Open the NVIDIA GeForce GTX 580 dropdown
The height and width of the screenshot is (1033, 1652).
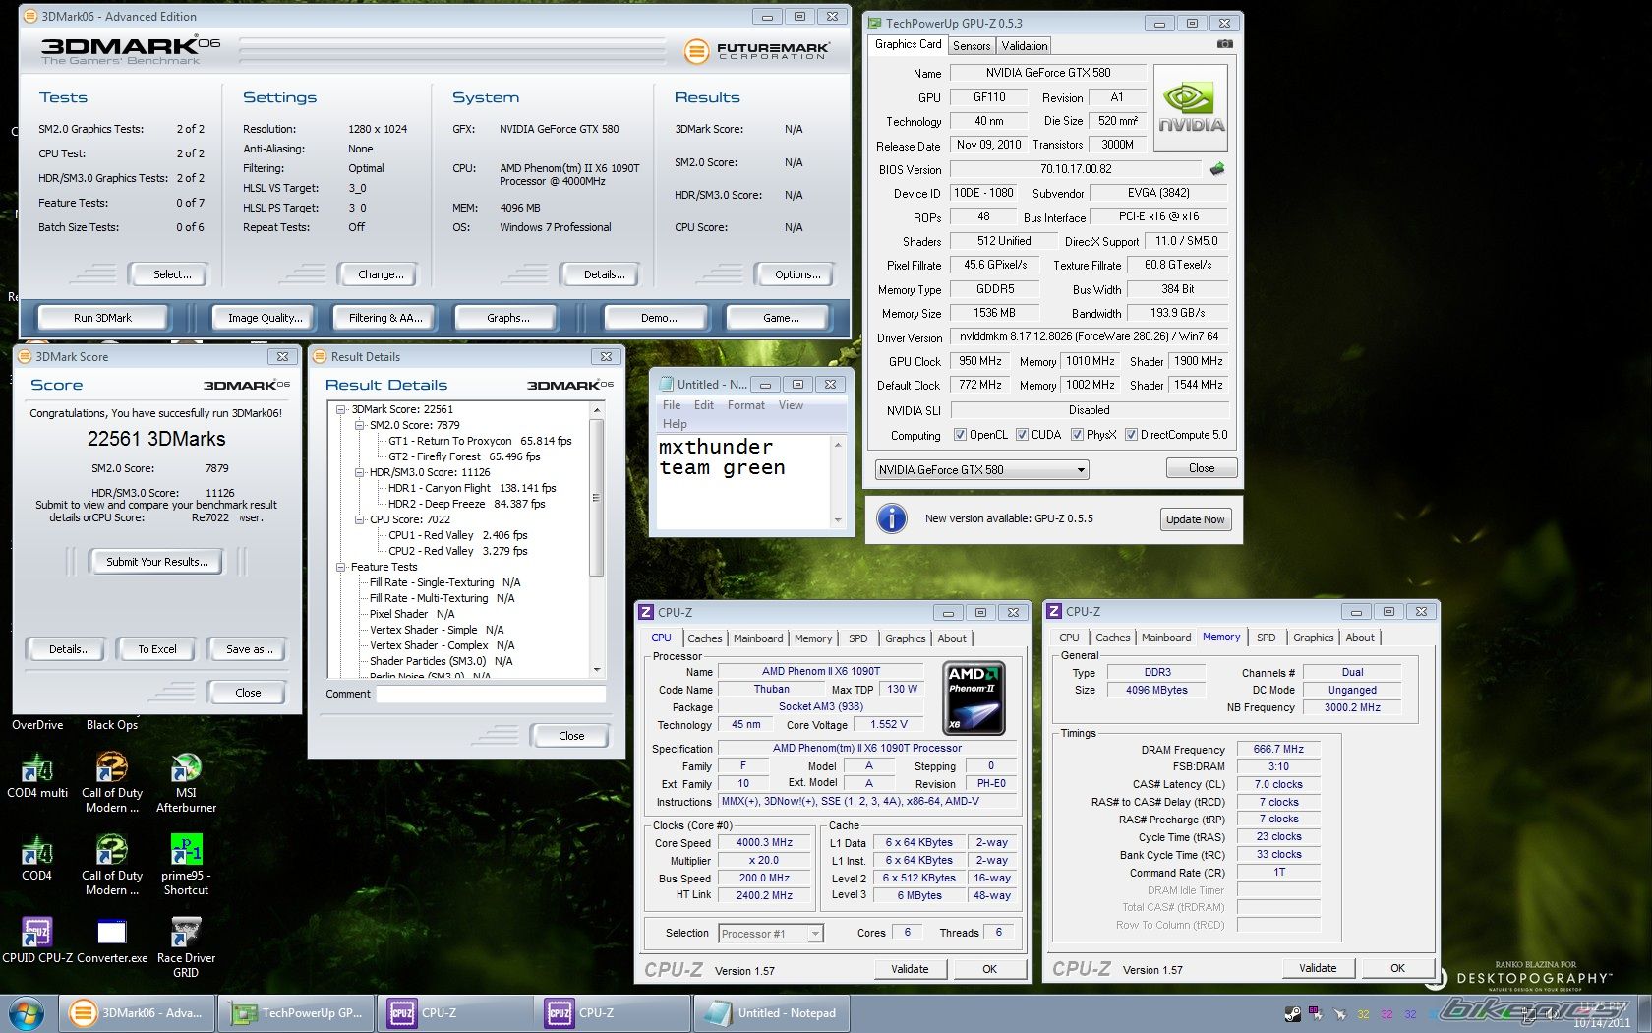click(981, 470)
